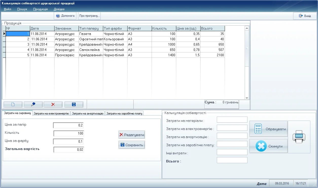This screenshot has width=318, height=188.
Task: Open the Продукція menu
Action: (x=40, y=9)
